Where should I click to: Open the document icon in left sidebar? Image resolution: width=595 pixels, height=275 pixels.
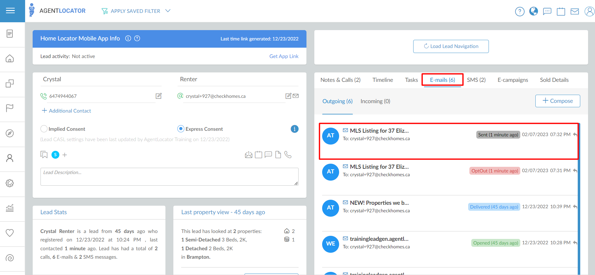pyautogui.click(x=10, y=34)
